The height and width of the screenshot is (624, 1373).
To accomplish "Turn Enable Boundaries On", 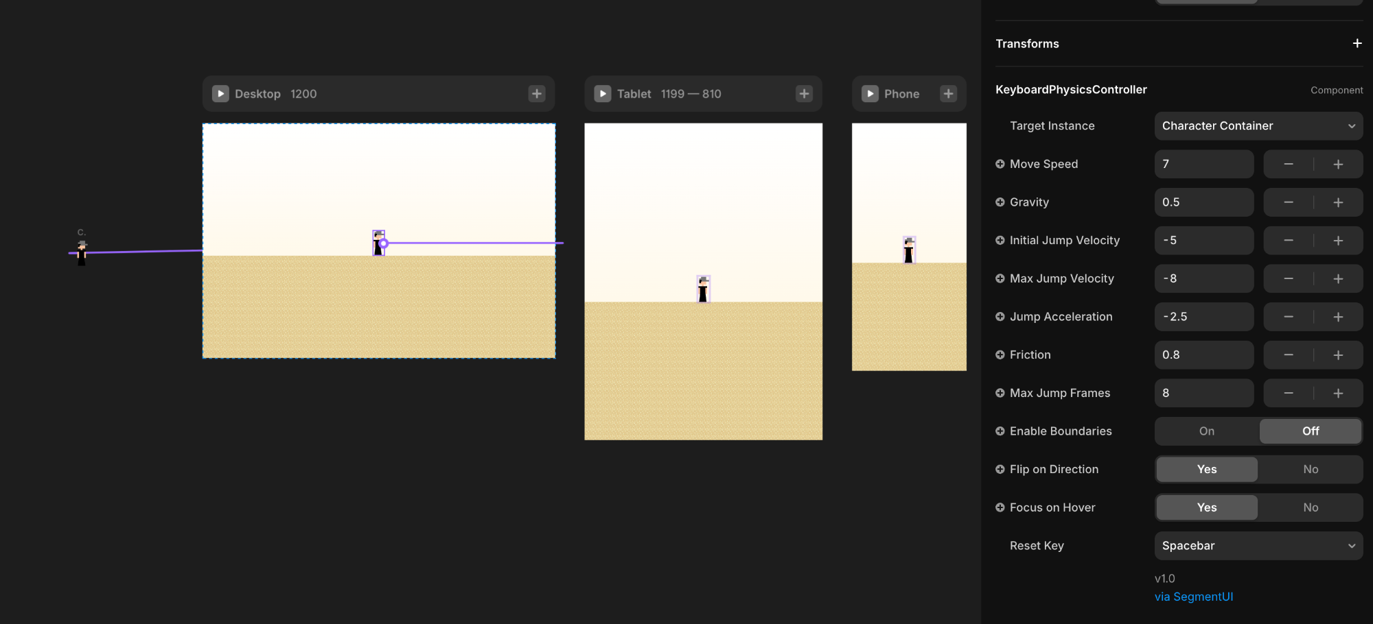I will [x=1207, y=431].
